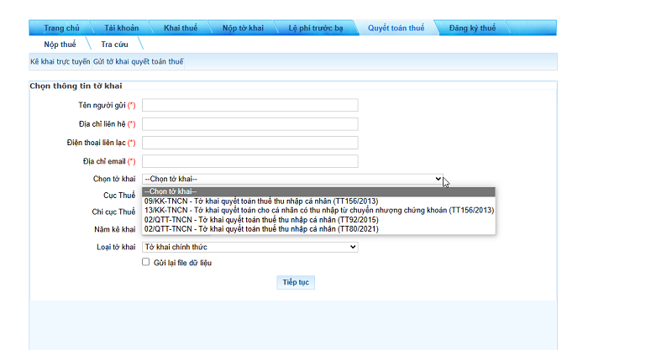Viewport: 672px width, 350px height.
Task: Choose 02/QTT-TNCN (TT80/2021) option
Action: point(318,229)
